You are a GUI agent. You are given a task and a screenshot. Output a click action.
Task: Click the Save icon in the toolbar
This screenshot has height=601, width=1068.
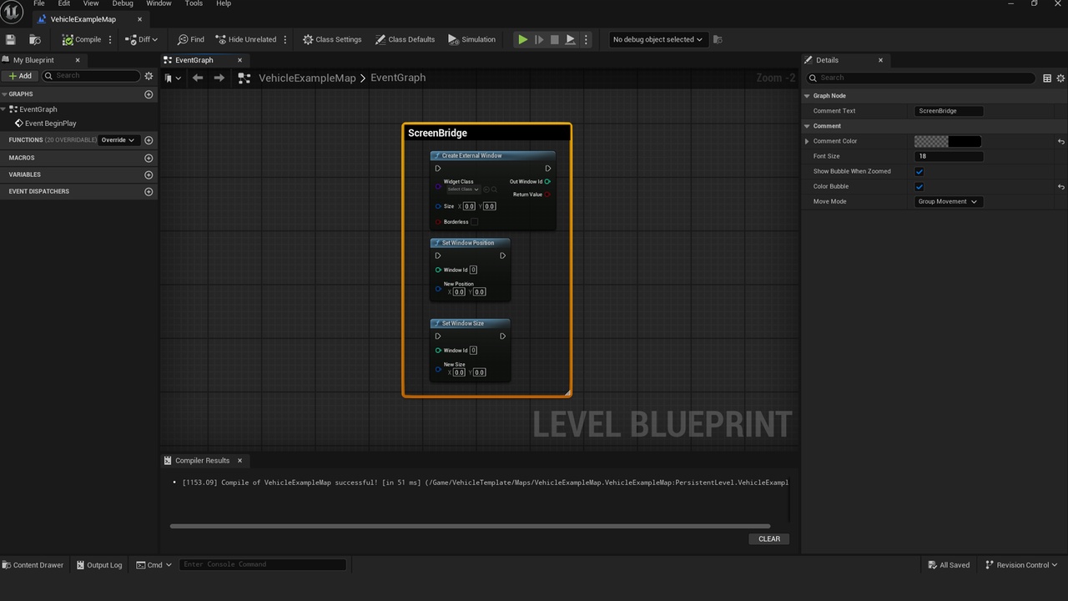pyautogui.click(x=11, y=39)
